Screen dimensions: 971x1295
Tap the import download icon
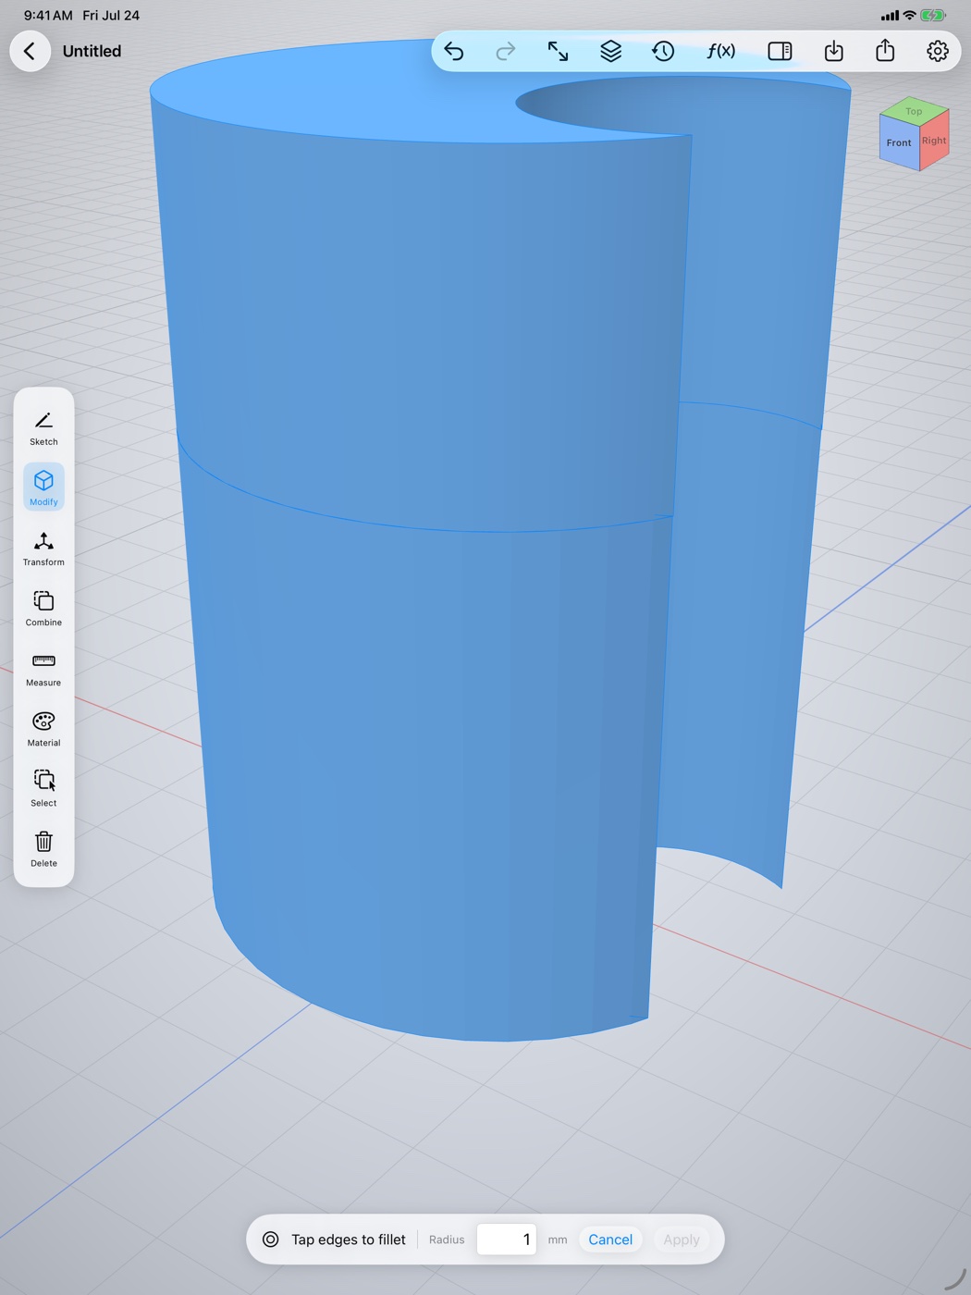(x=833, y=51)
